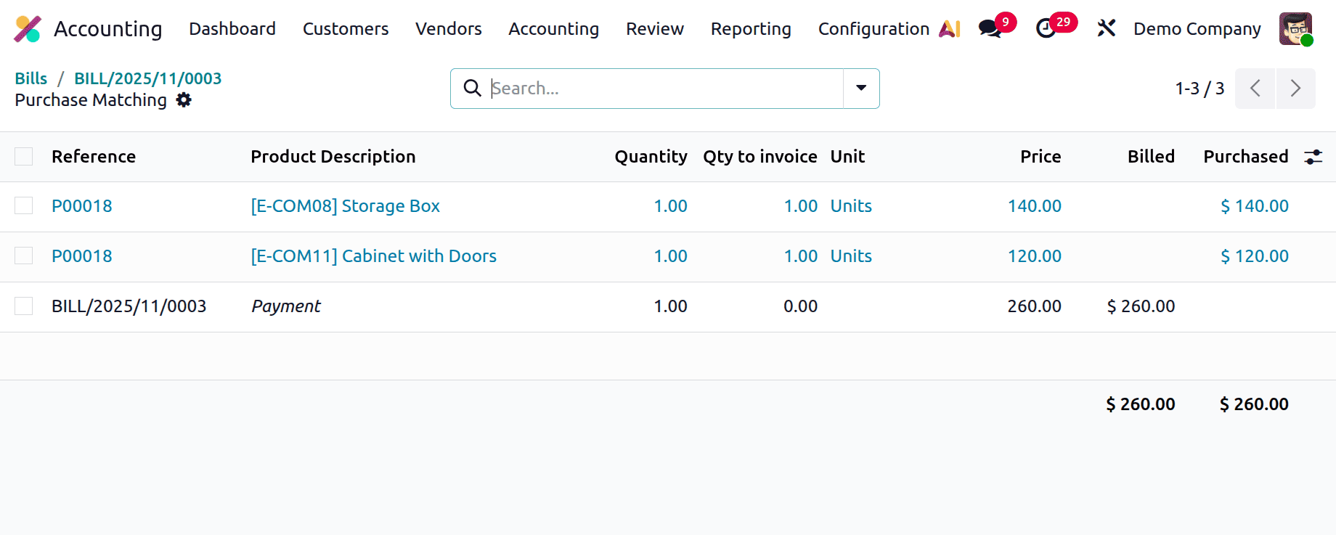Open the Accounting menu item
Screen dimensions: 1336x535
[x=554, y=29]
